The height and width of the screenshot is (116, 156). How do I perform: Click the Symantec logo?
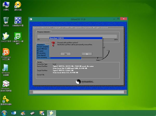point(85,82)
